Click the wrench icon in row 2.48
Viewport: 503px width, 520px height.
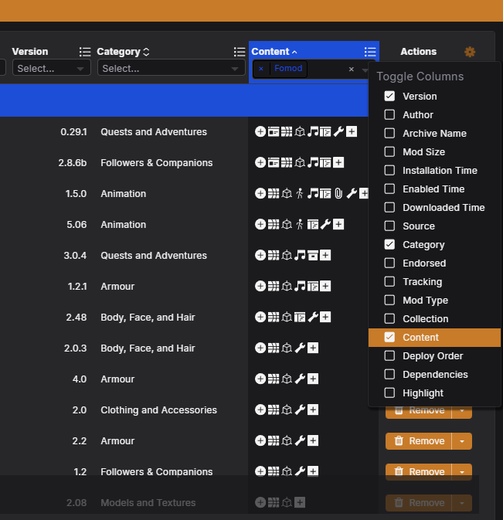point(313,317)
